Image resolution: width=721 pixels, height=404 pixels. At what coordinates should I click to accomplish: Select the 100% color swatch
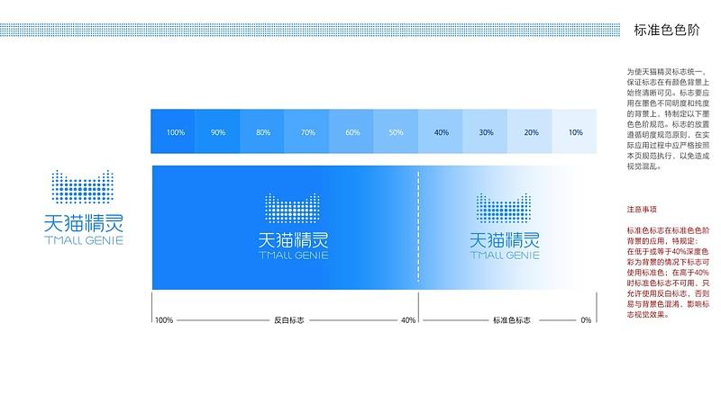coord(173,131)
